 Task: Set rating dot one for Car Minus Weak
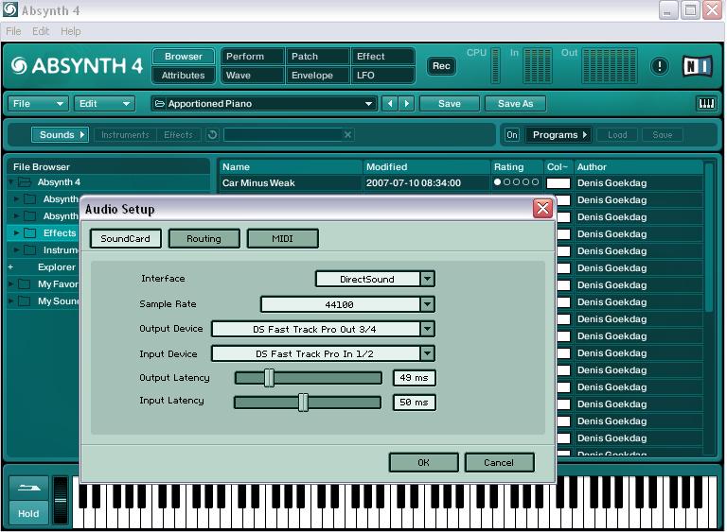(497, 182)
